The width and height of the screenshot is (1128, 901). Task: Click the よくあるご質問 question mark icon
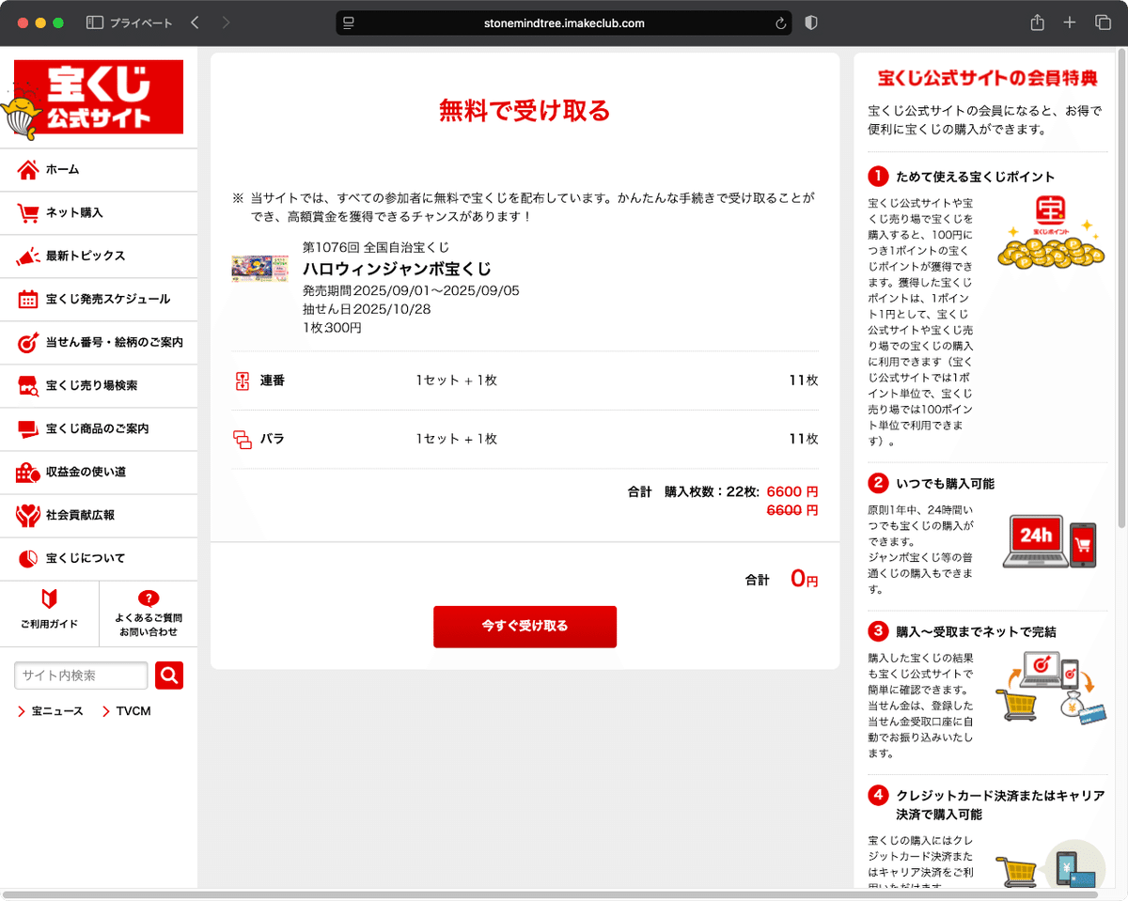(x=148, y=598)
